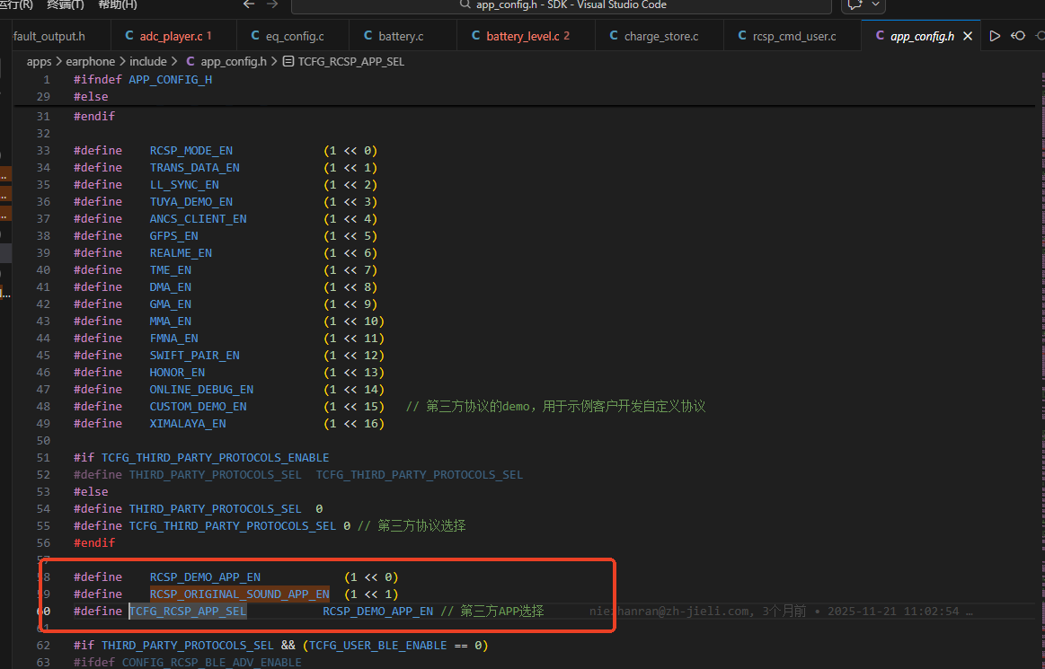Click the XIMALAYA_EN macro name
Screen dimensions: 1045x669
[x=187, y=423]
